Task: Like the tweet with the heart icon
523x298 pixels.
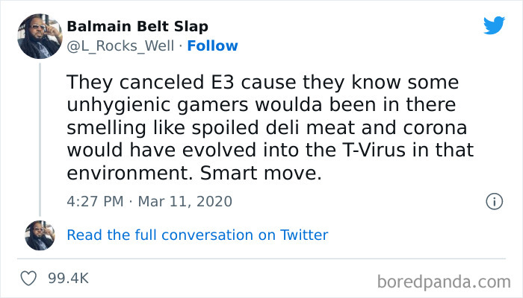Action: tap(31, 278)
